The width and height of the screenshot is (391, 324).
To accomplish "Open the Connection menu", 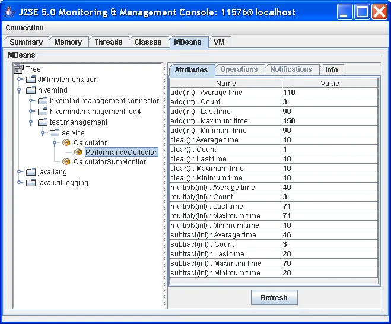I will point(24,28).
